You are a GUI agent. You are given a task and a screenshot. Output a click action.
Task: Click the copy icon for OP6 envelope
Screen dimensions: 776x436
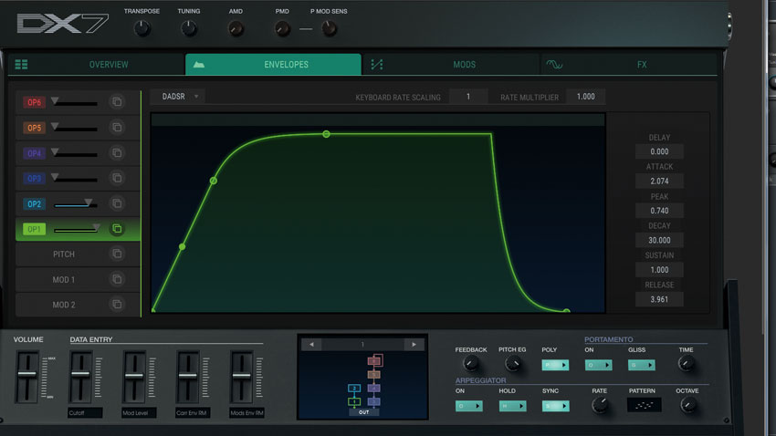tap(117, 102)
